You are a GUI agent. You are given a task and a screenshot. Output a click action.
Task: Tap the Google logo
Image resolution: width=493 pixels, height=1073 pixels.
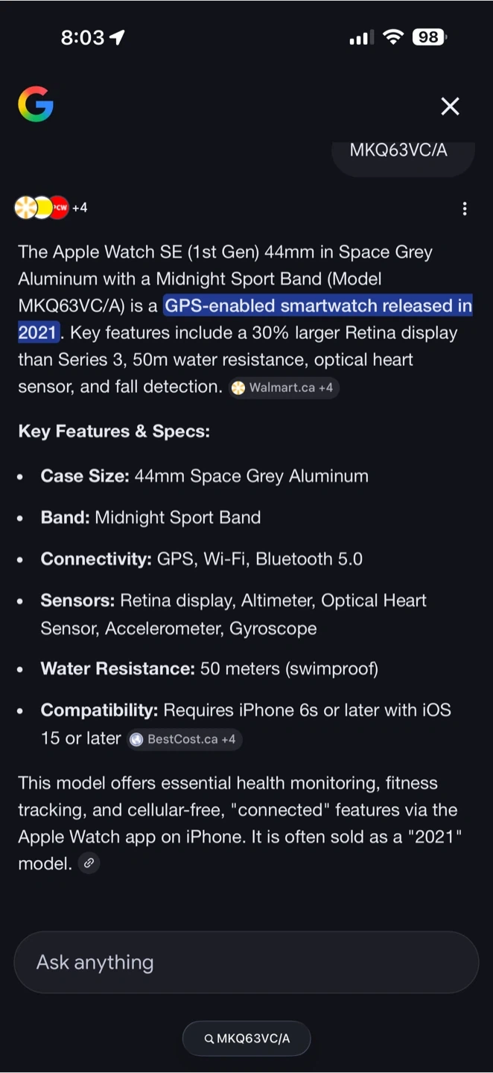click(36, 104)
